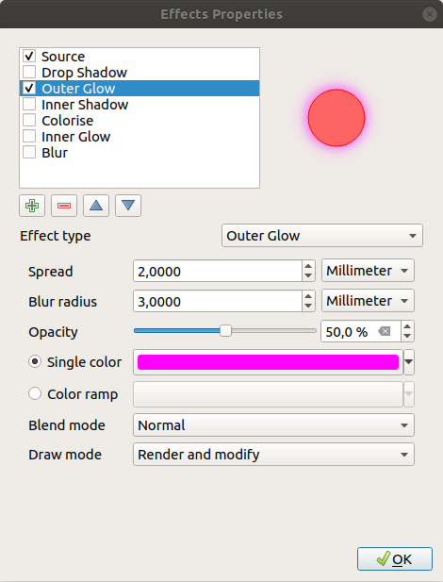
Task: Enable the Inner Shadow checkbox
Action: coord(29,104)
